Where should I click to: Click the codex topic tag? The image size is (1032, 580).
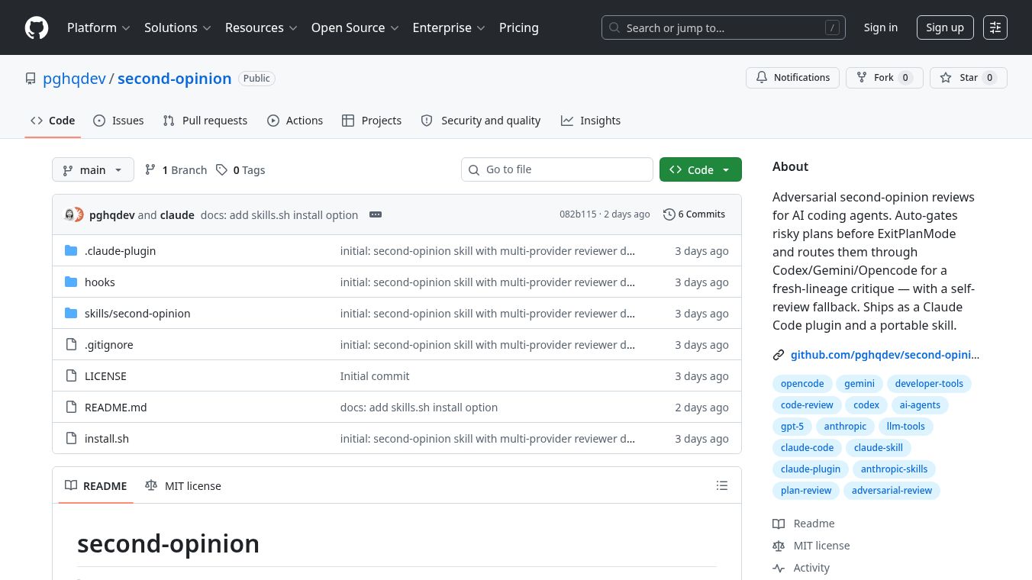click(866, 405)
